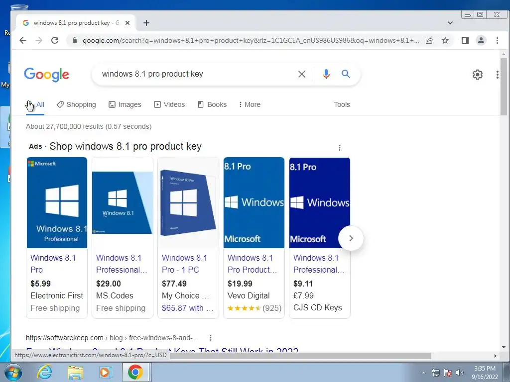Expand the More search filters

[250, 104]
